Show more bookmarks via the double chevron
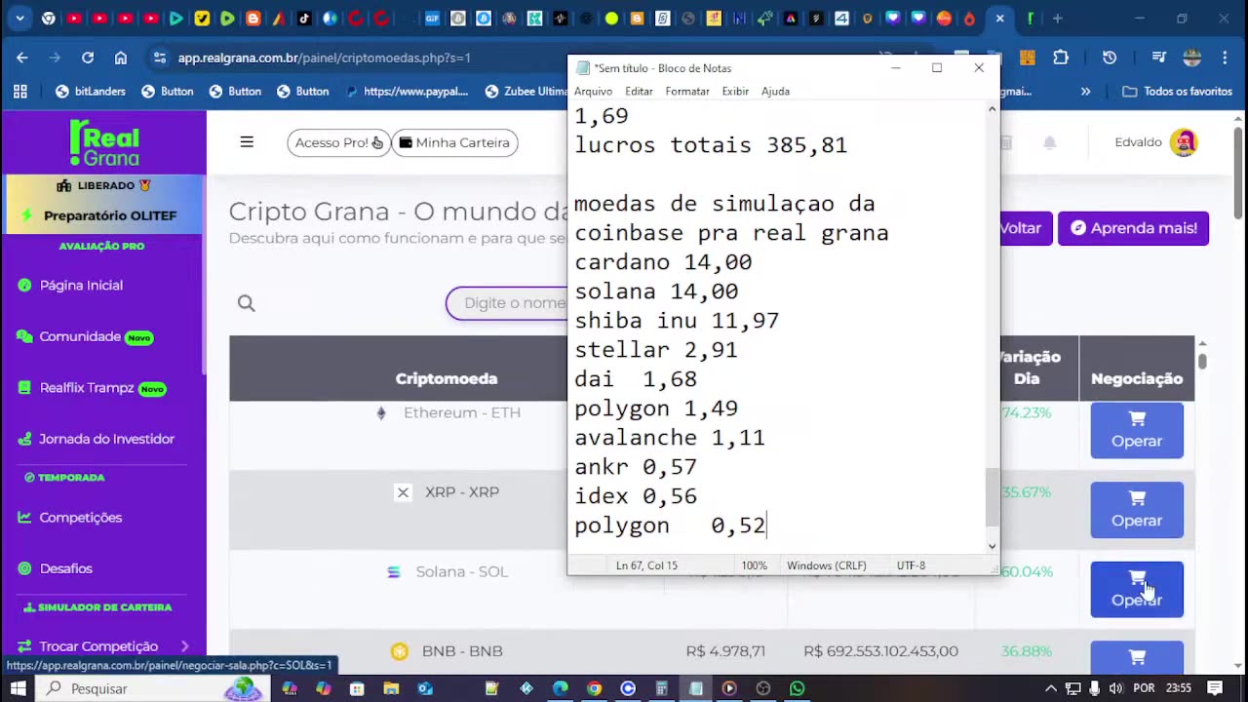Viewport: 1248px width, 702px height. coord(1085,91)
